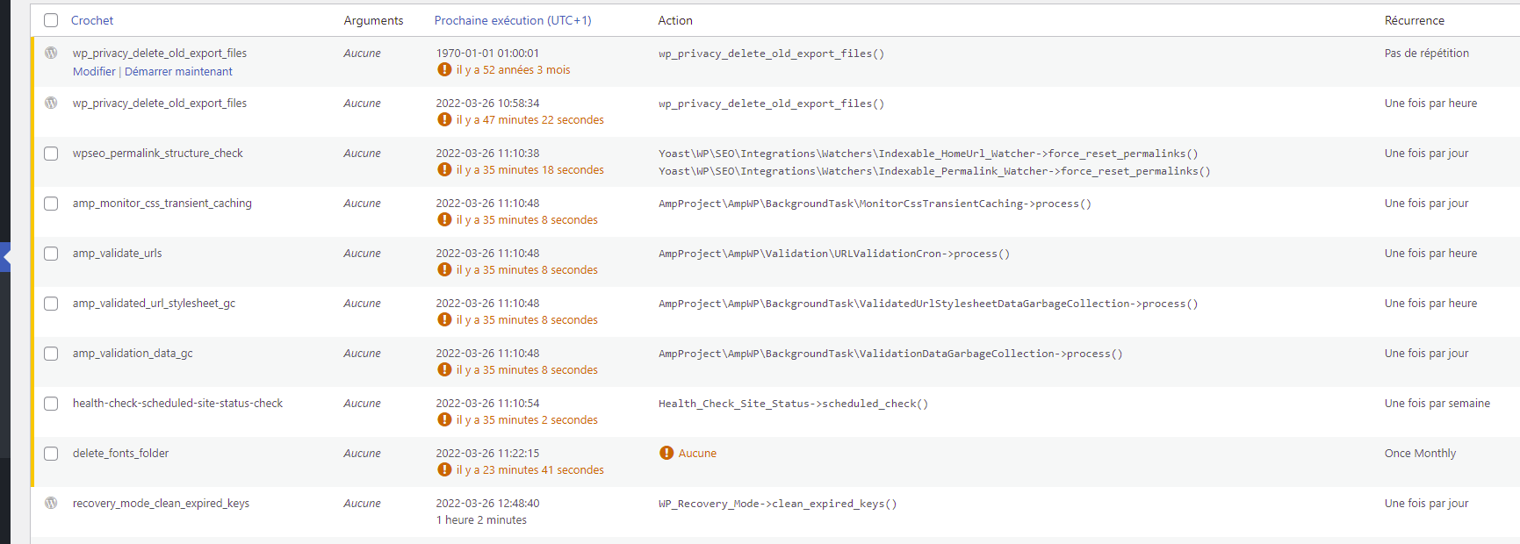The height and width of the screenshot is (544, 1520).
Task: Check the health-check-scheduled-site-status-check checkbox
Action: click(51, 404)
